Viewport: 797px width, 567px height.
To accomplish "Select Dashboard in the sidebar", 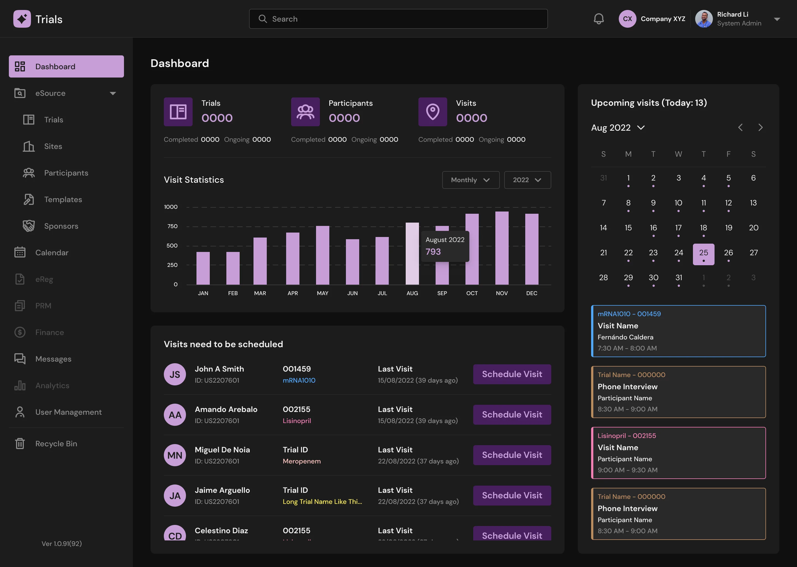I will [x=66, y=66].
